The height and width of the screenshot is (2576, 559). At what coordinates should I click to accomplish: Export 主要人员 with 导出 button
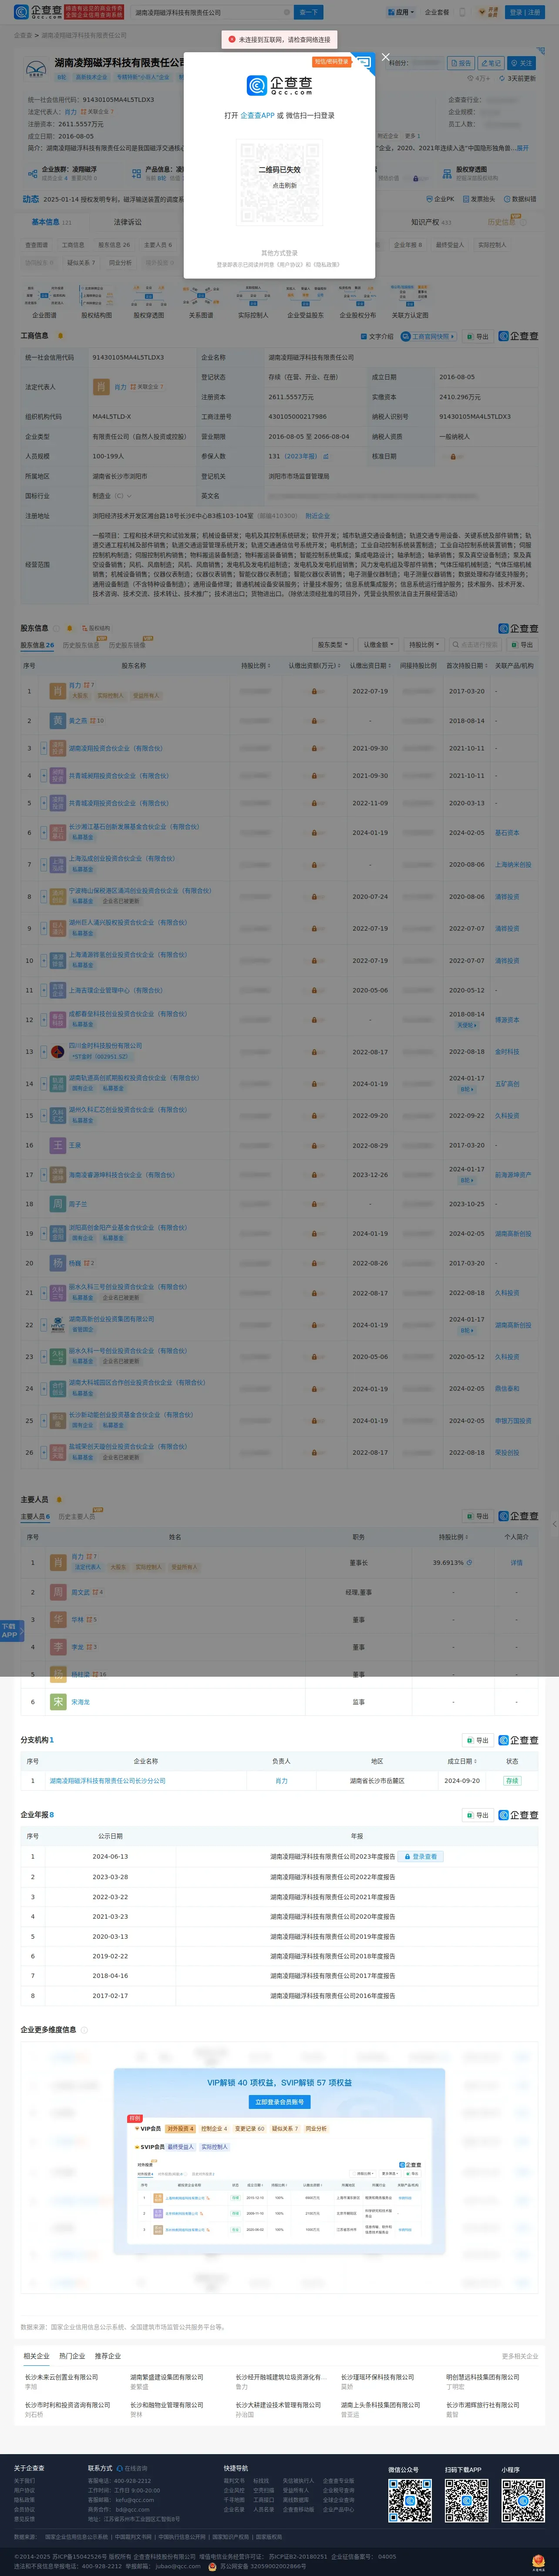click(x=477, y=1517)
